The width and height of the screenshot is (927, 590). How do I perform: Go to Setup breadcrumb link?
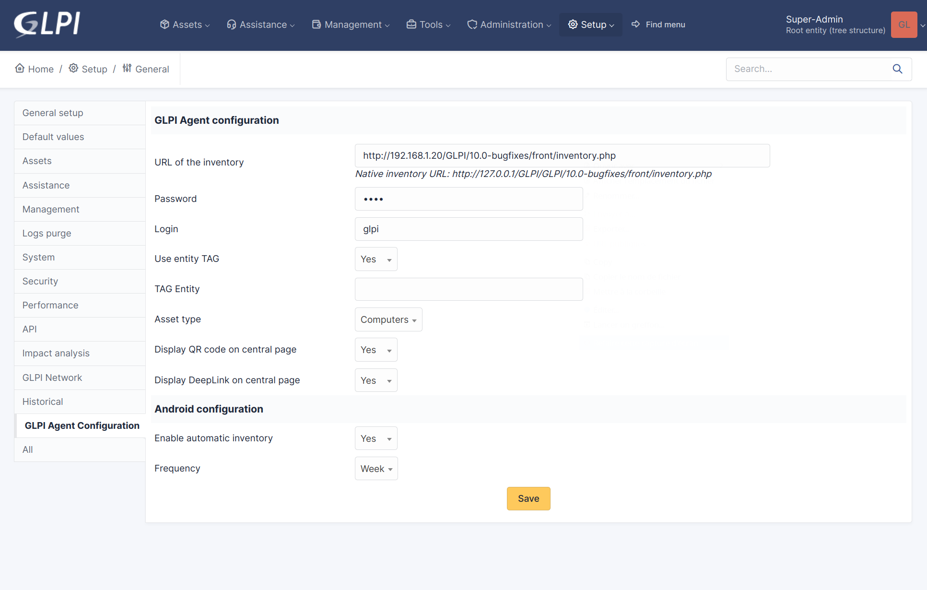tap(88, 69)
